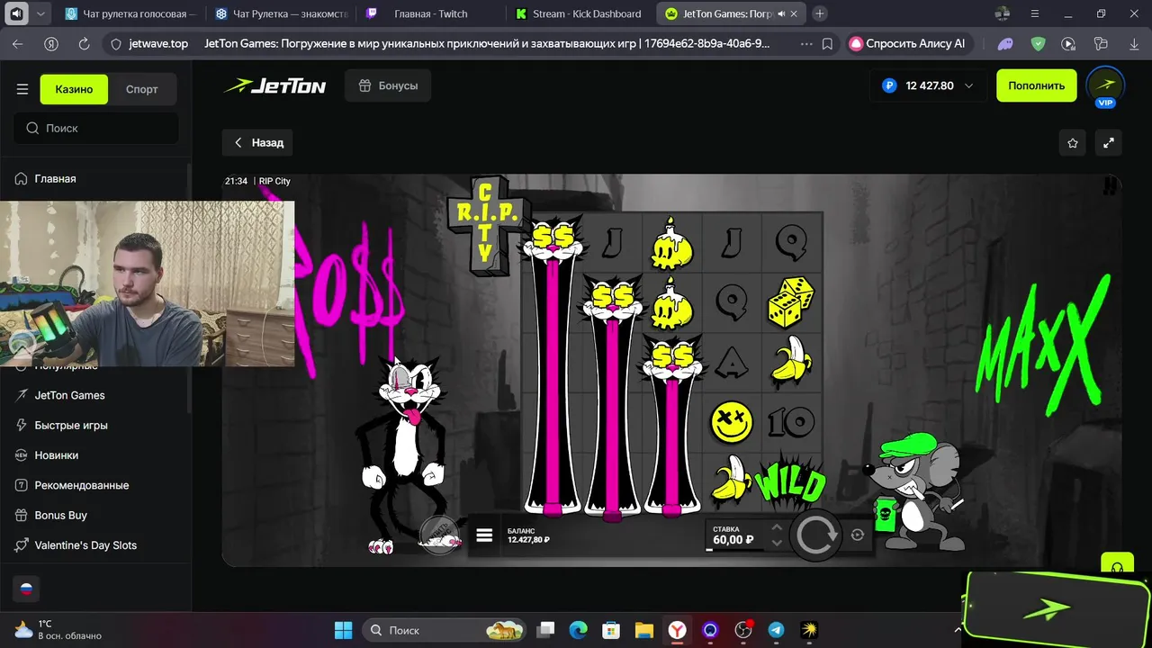1152x648 pixels.
Task: Switch to the Чат Рулетка — знакомства tab
Action: click(281, 13)
